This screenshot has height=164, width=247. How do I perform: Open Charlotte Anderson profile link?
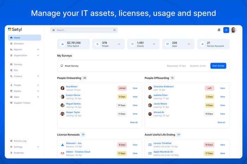coord(163,87)
